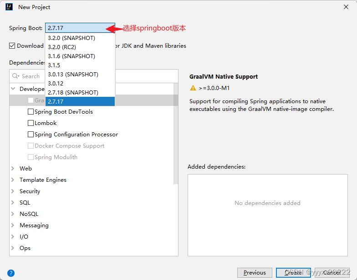Select version 3.2.0 (SNAPSHOT)
This screenshot has width=357, height=280.
(x=80, y=38)
